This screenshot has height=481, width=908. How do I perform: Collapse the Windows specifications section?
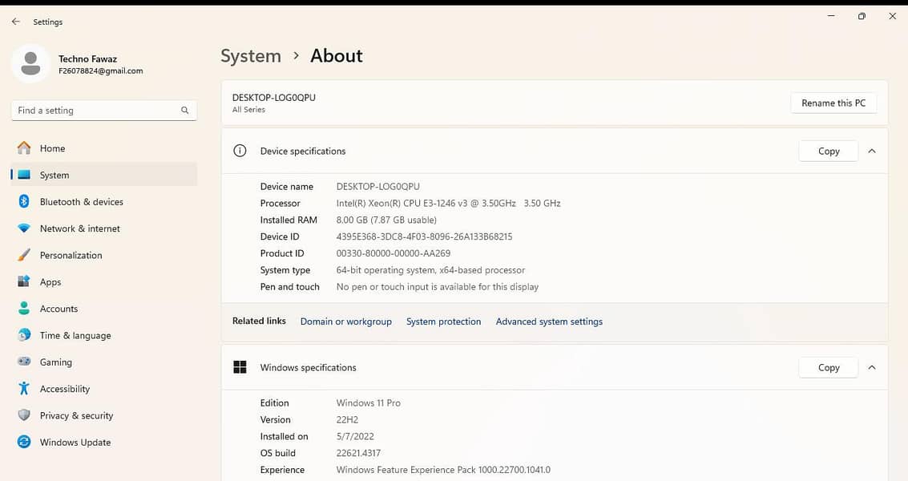pos(871,367)
